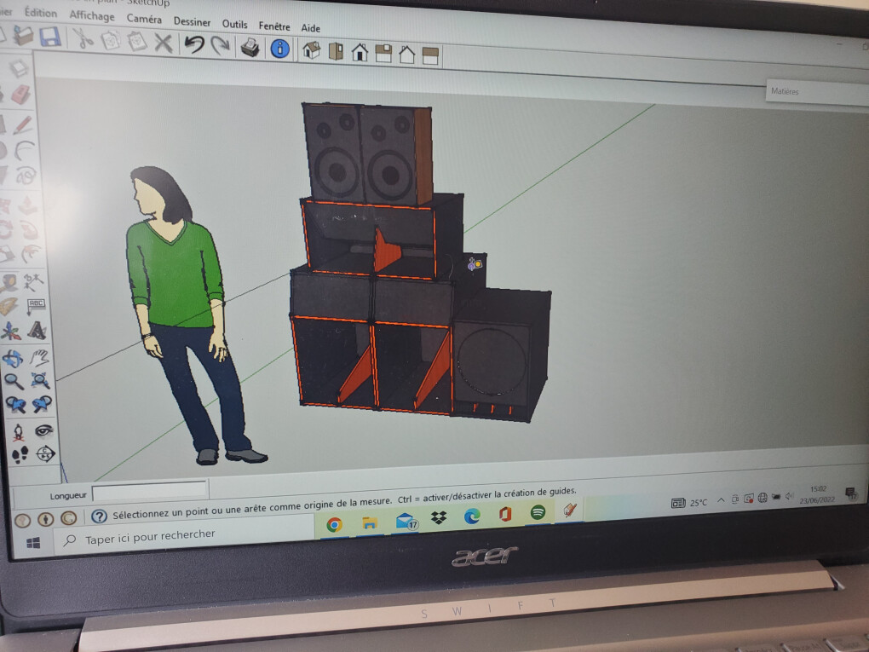Click the Cut scissors icon
This screenshot has width=869, height=652.
[83, 39]
